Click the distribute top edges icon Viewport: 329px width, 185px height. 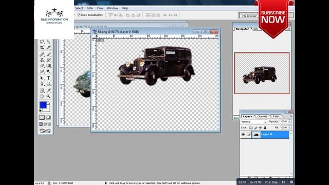148,15
